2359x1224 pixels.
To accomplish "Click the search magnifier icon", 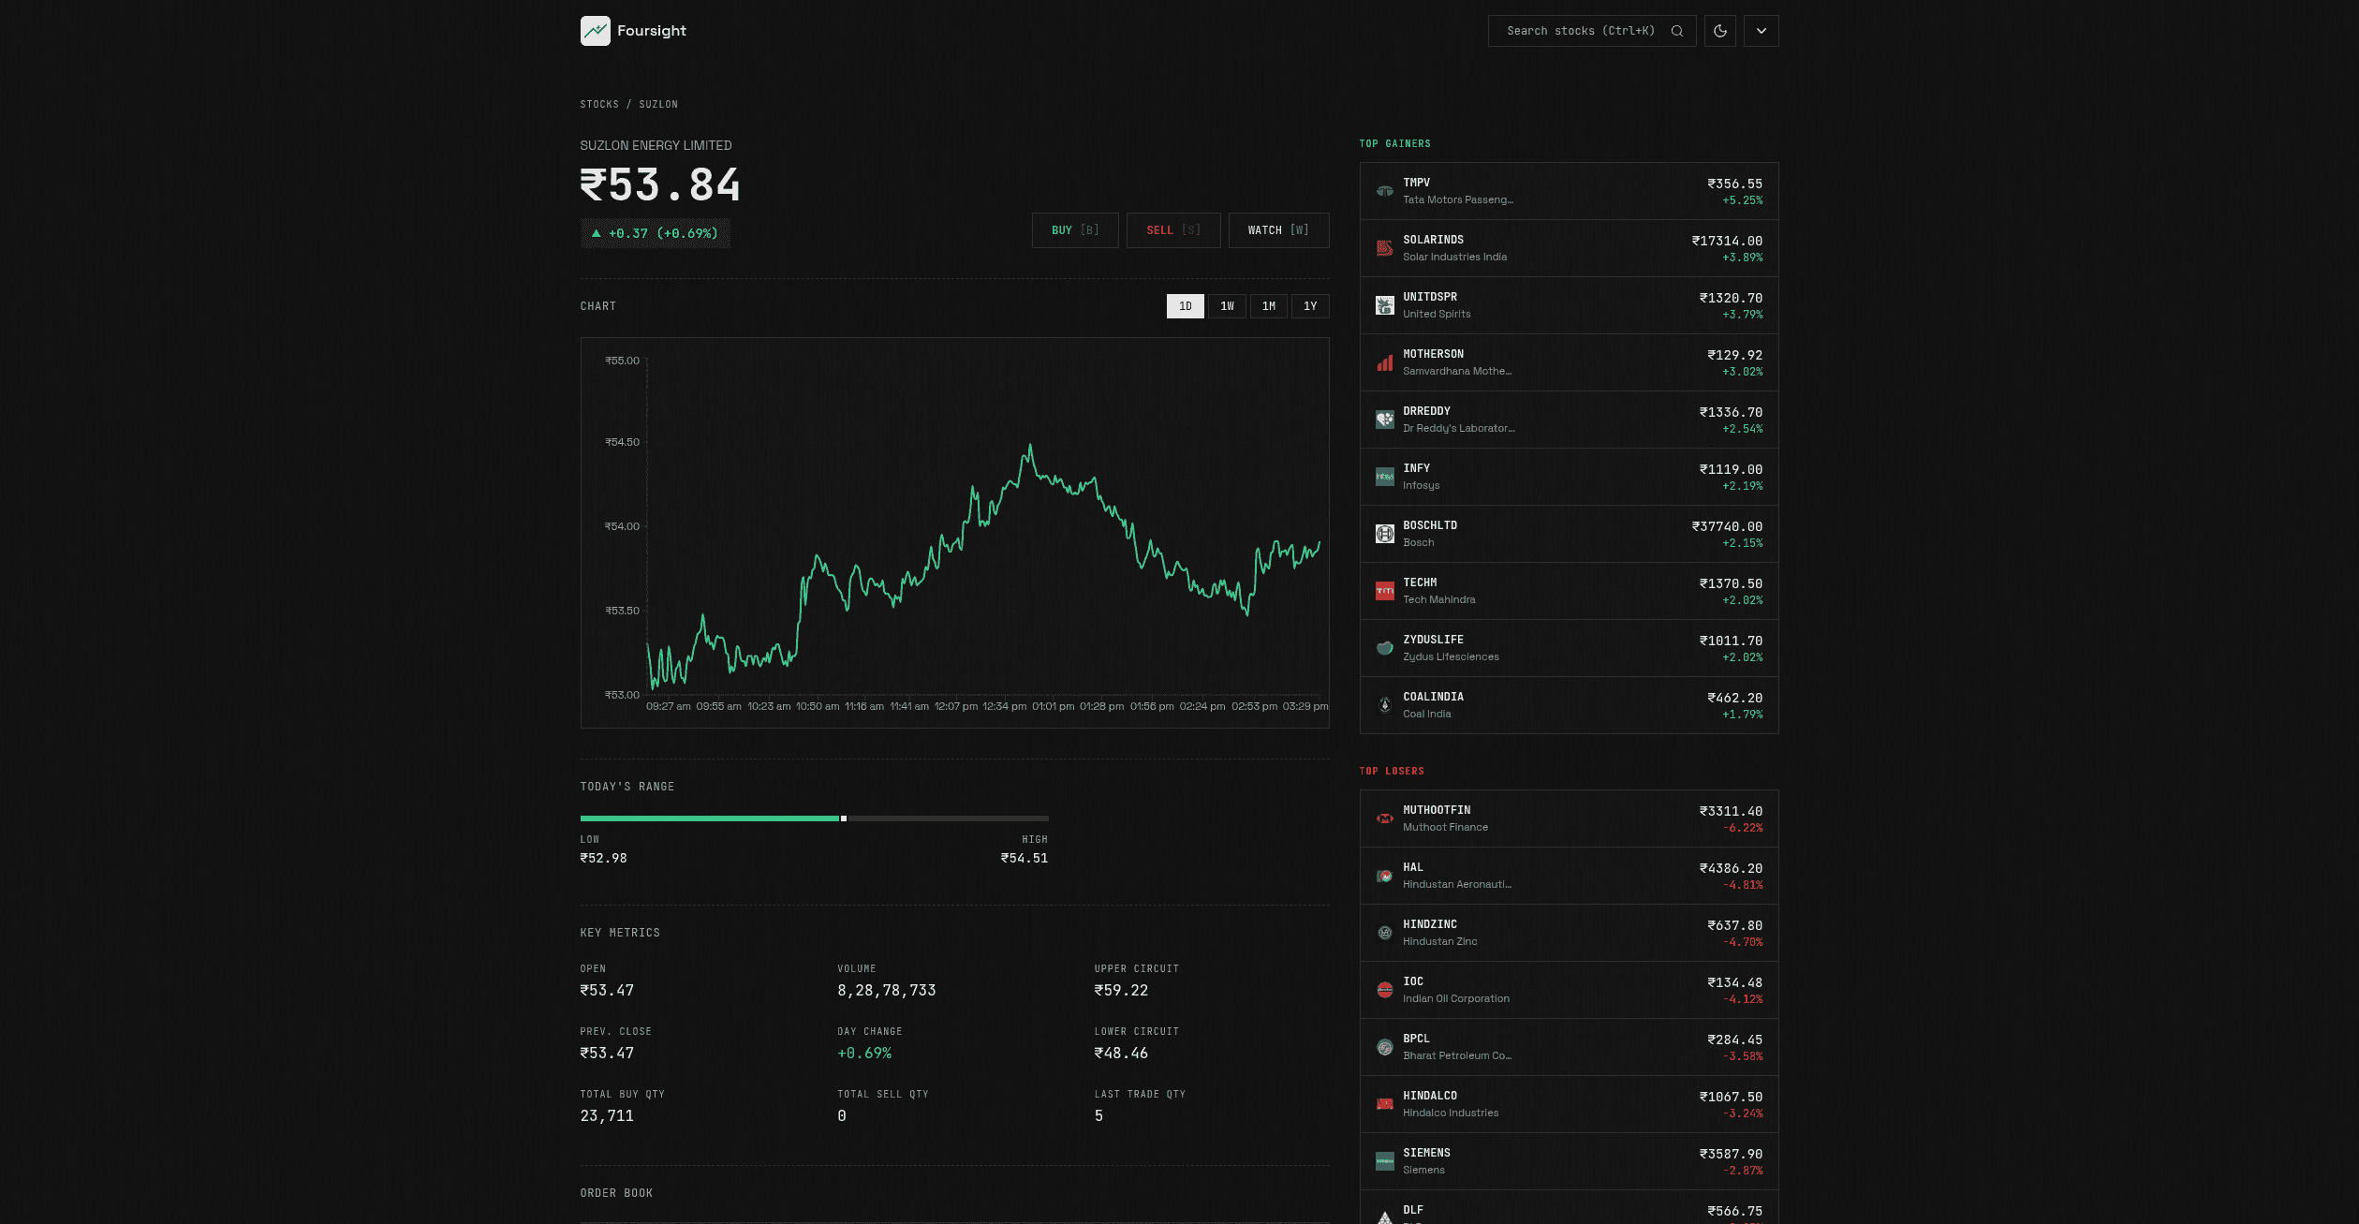I will click(1677, 31).
